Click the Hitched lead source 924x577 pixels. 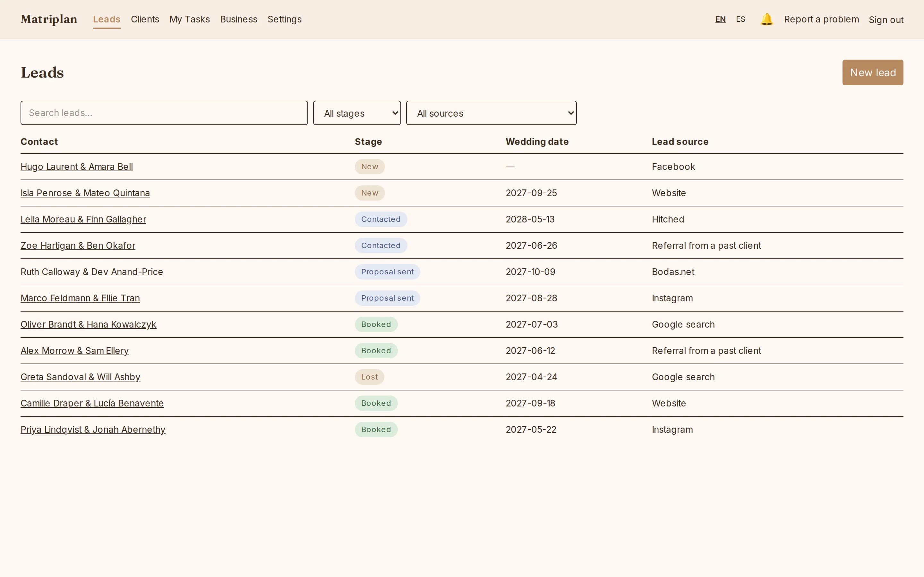click(x=668, y=220)
